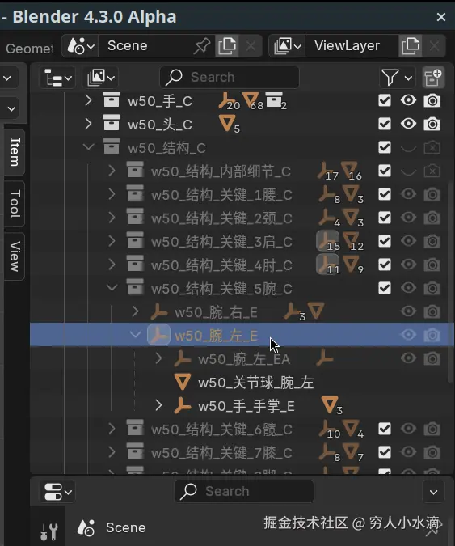The image size is (455, 546).
Task: Show w50_结构_C in viewport
Action: pyautogui.click(x=408, y=148)
